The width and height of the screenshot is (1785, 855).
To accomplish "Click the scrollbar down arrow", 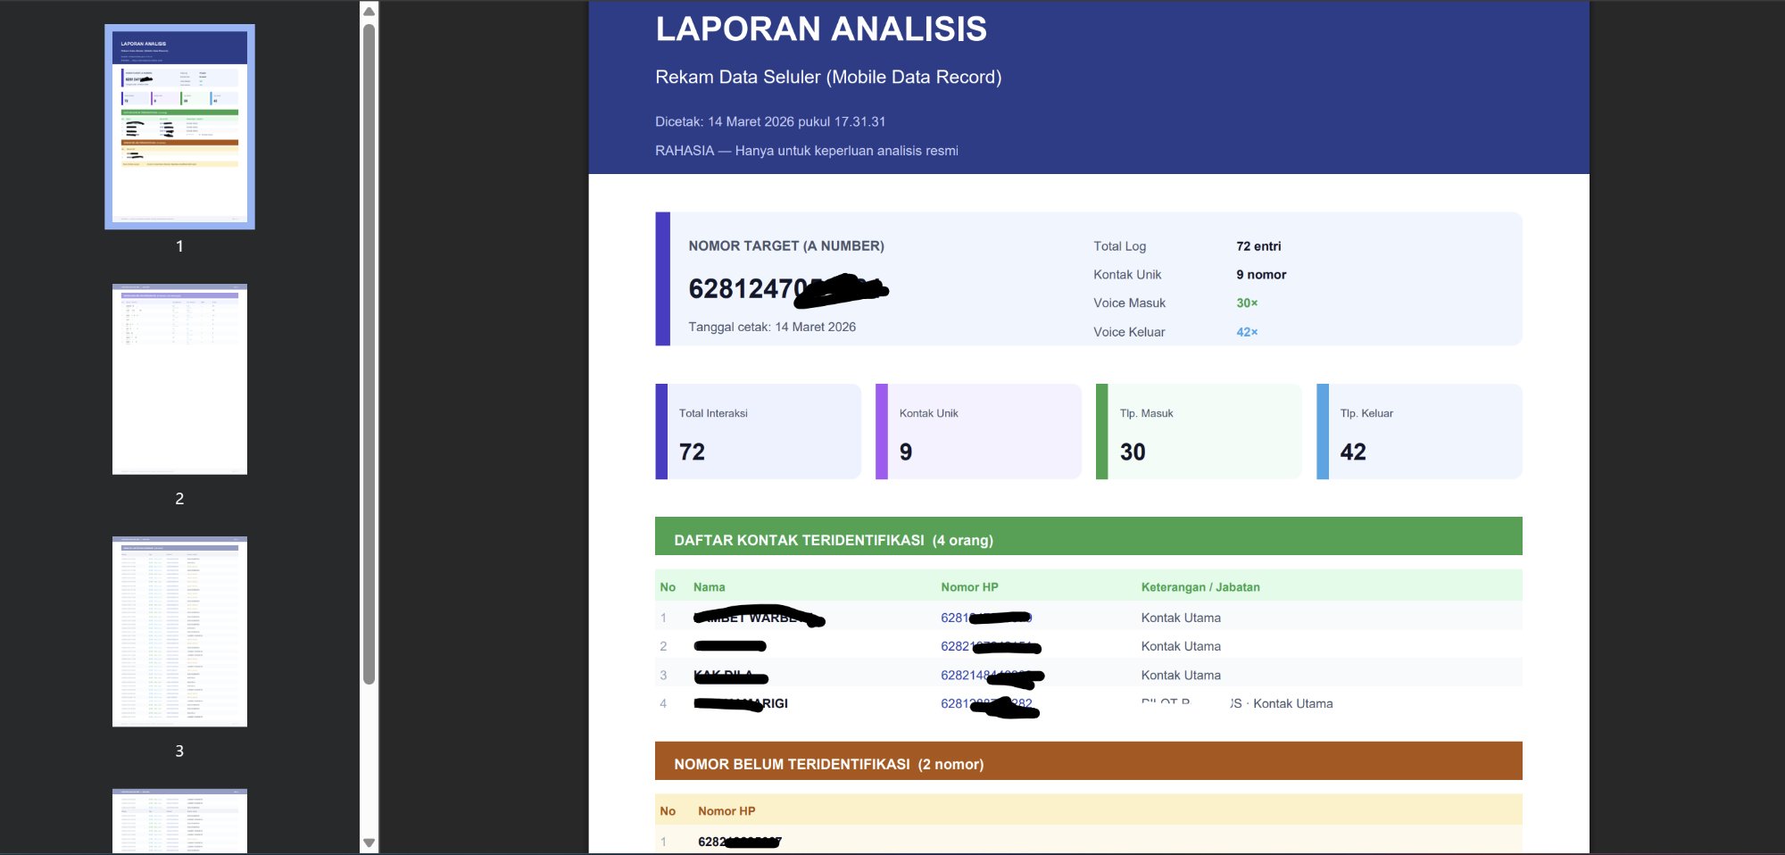I will pyautogui.click(x=367, y=843).
